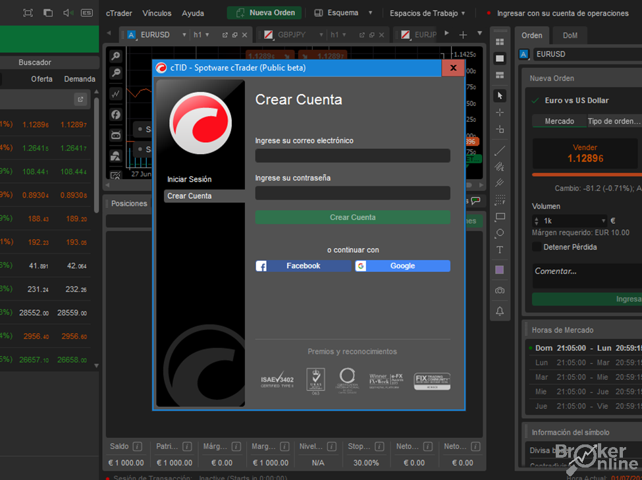
Task: Select the rectangle drawing tool
Action: click(500, 216)
